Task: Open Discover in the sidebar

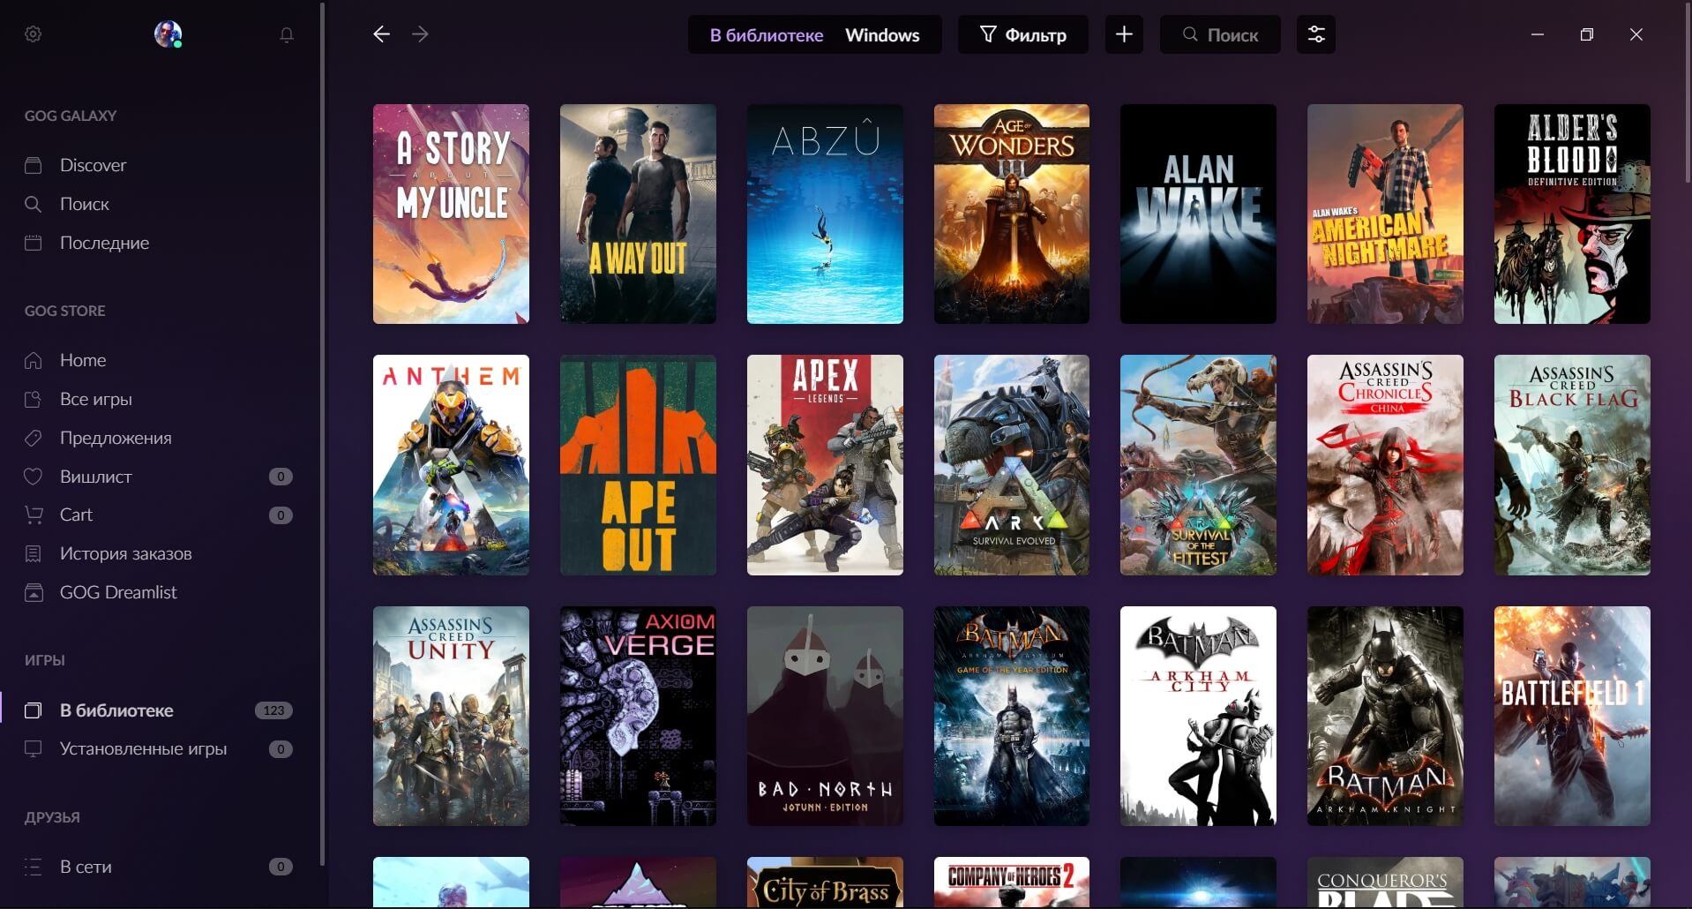Action: point(93,165)
